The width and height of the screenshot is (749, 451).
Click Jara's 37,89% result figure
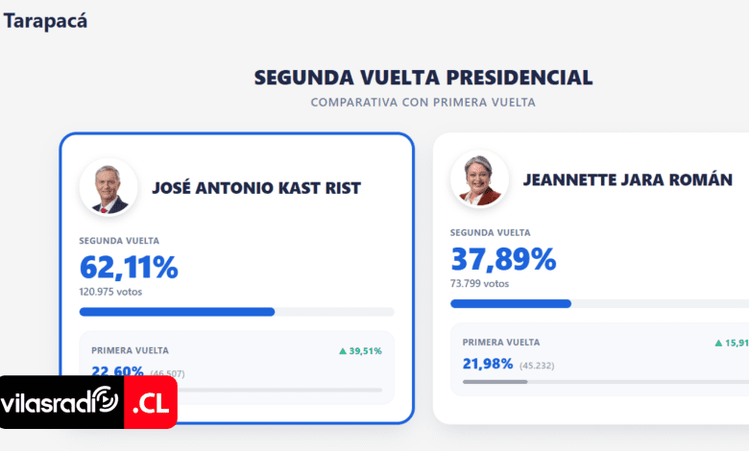503,258
